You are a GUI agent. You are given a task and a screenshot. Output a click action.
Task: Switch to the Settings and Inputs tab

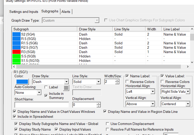pos(24,12)
